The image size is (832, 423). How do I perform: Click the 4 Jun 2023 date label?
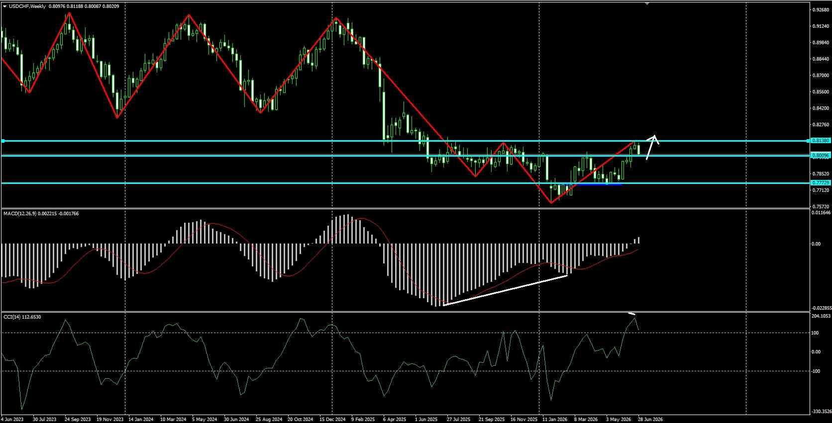[11, 419]
